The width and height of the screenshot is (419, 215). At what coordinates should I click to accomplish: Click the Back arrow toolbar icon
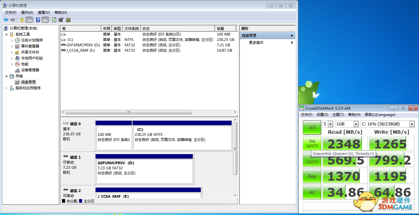(x=6, y=20)
